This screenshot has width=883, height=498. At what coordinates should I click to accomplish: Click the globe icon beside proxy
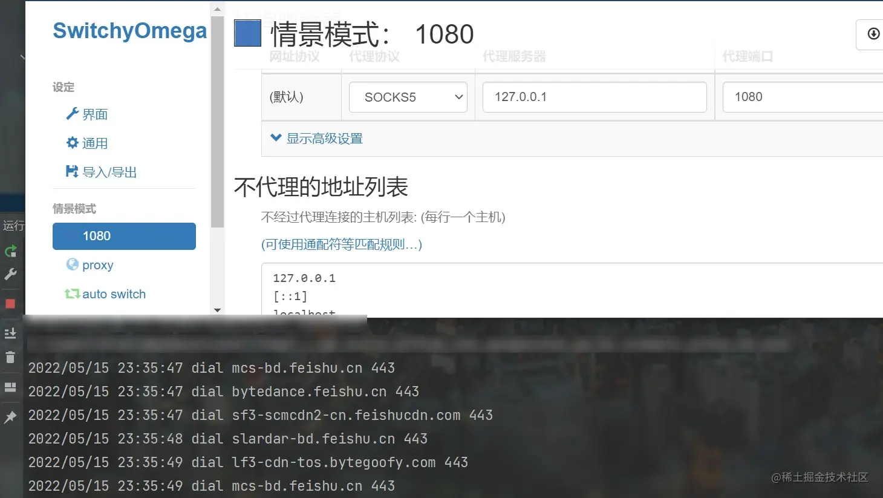pyautogui.click(x=72, y=264)
